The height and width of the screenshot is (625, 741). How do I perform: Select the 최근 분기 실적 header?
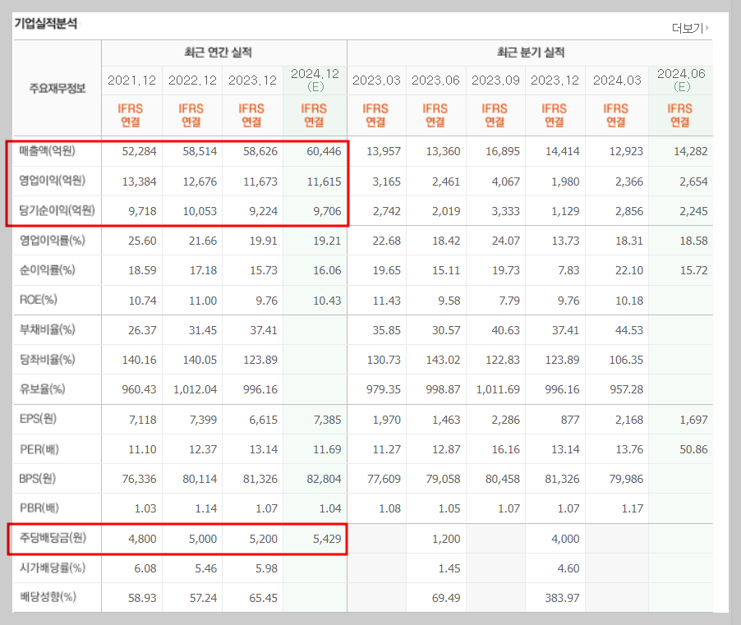click(x=530, y=52)
